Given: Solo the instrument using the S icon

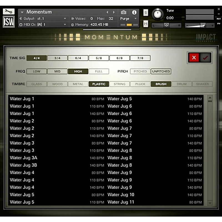Looking at the screenshot, I should coord(145,13).
